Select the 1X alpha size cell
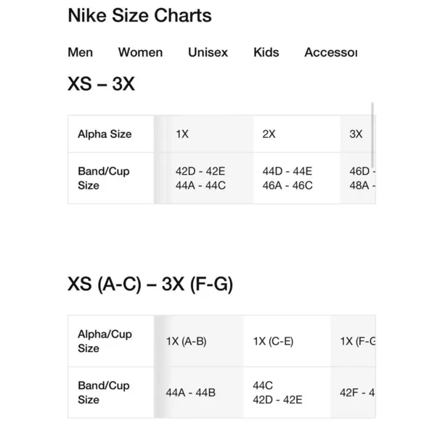The height and width of the screenshot is (421, 421). pyautogui.click(x=204, y=134)
